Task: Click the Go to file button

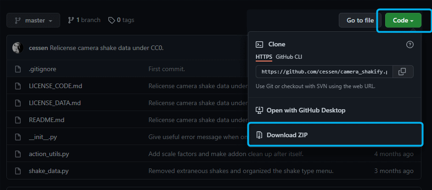Action: [360, 20]
